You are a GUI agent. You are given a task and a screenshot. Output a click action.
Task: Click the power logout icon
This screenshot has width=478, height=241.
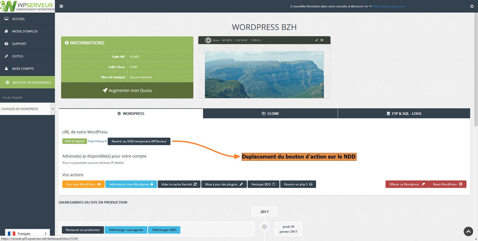[472, 6]
